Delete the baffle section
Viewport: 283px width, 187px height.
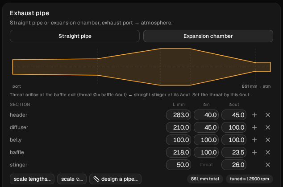pos(268,152)
